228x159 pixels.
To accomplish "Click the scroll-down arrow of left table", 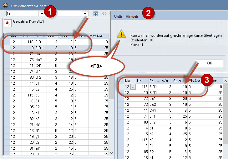I will pyautogui.click(x=112, y=152).
